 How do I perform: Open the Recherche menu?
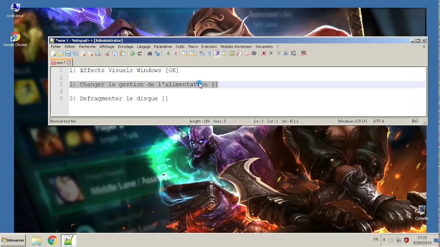pyautogui.click(x=87, y=47)
